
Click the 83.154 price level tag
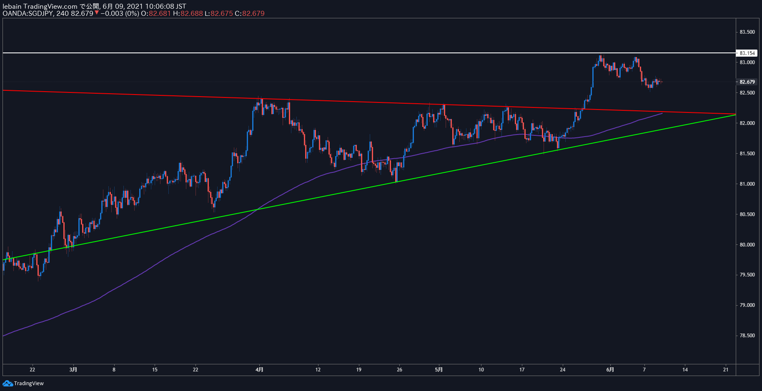(x=747, y=53)
